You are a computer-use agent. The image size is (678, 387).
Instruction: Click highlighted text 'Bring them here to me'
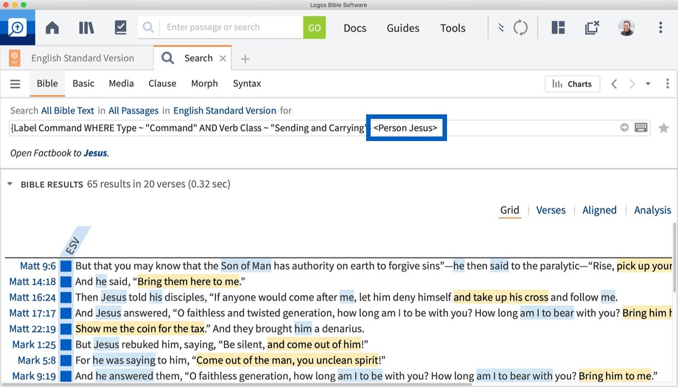point(188,282)
